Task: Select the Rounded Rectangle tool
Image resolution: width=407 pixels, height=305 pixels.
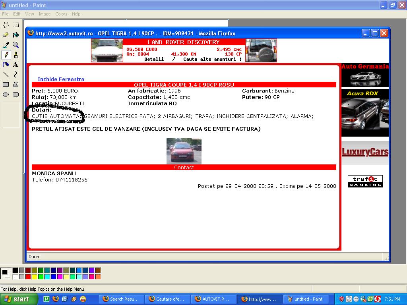Action: pos(16,95)
